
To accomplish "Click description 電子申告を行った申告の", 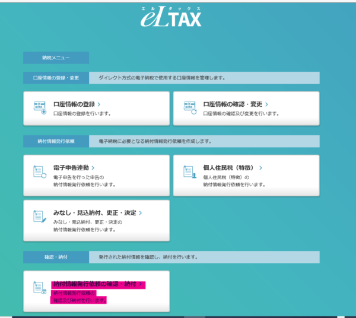I will 78,177.
